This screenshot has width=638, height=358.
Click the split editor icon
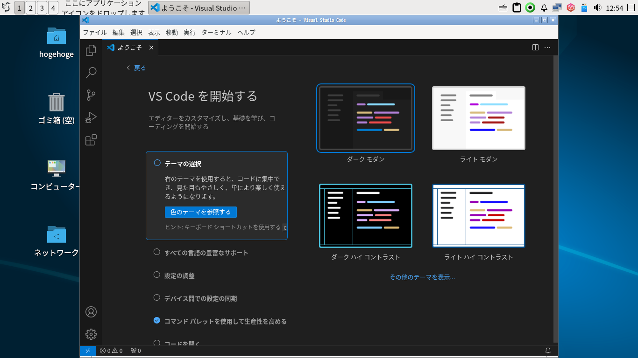pyautogui.click(x=536, y=48)
